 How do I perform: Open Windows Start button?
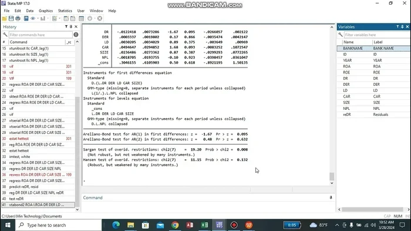(8, 225)
